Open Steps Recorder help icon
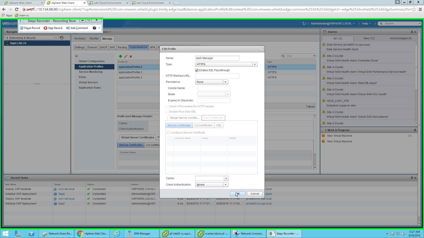This screenshot has height=238, width=424. pos(94,28)
